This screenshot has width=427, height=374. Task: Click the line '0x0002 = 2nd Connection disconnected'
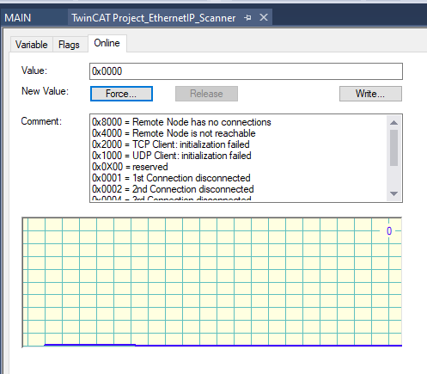[x=173, y=189]
